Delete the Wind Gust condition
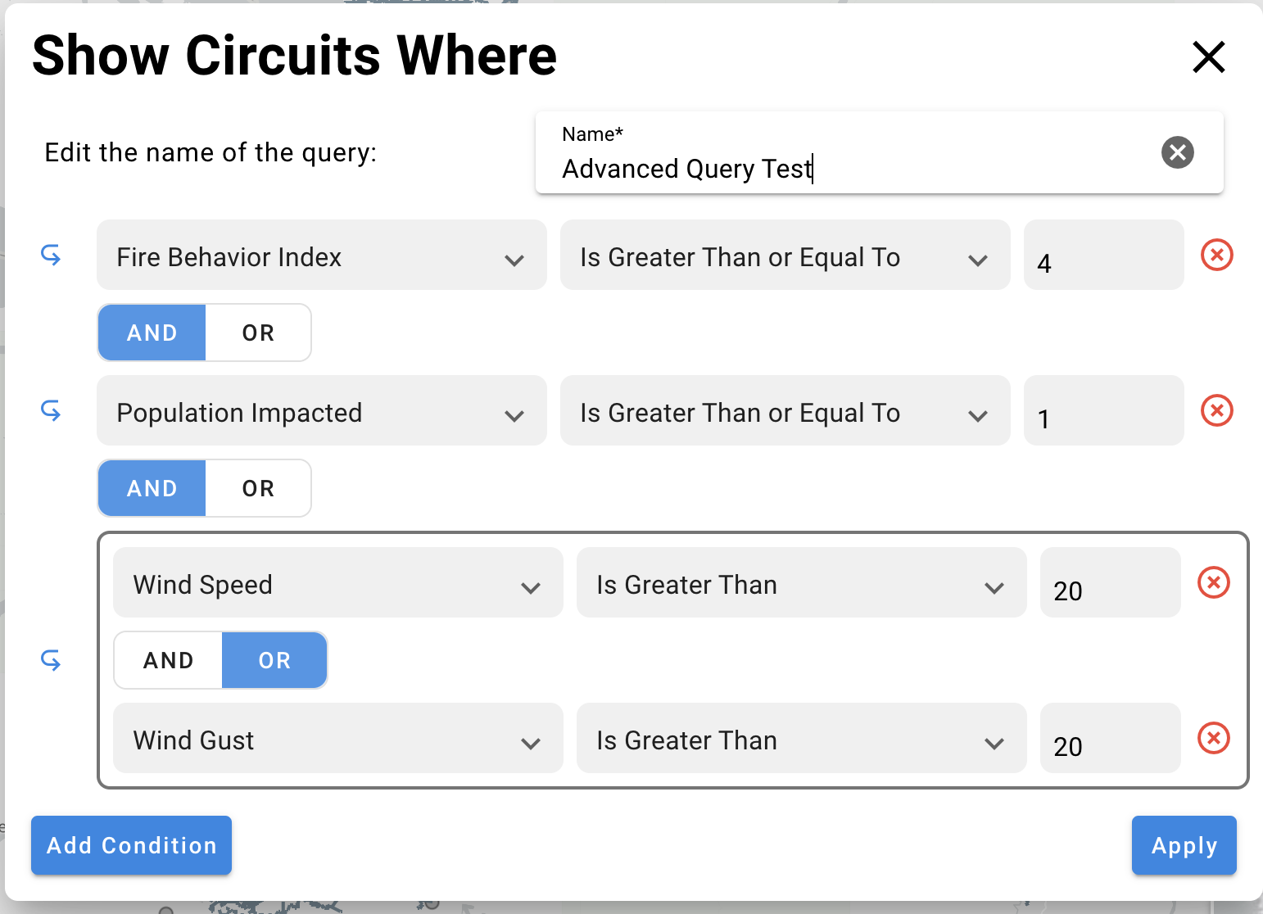The image size is (1263, 914). coord(1213,738)
